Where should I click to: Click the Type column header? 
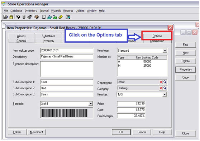(x=122, y=57)
